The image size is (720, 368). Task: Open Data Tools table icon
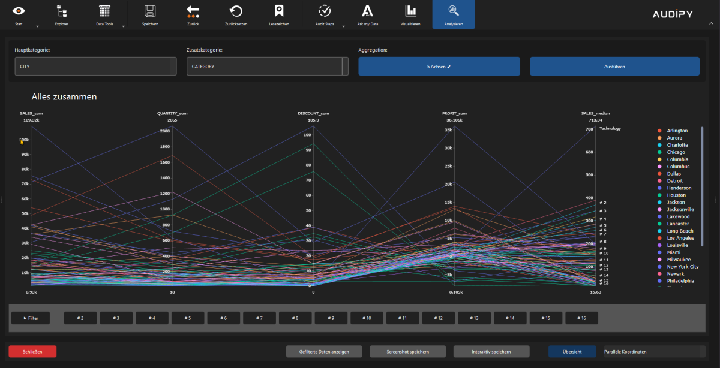pos(104,11)
